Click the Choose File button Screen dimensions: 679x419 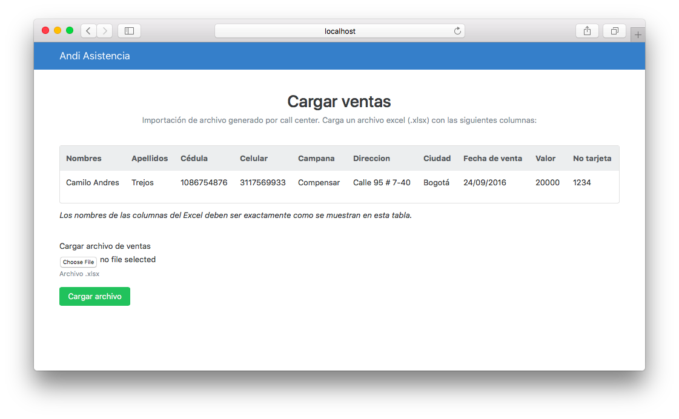pos(78,262)
